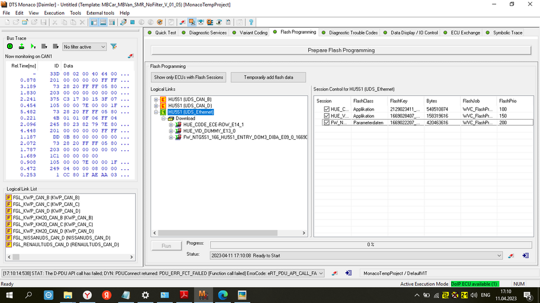Switch to Quick Test tab
Viewport: 540px width, 303px height.
pyautogui.click(x=162, y=33)
